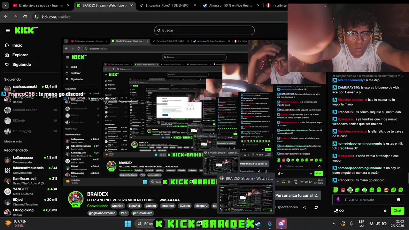Viewport: 409px width, 230px height.
Task: Click the user icon next to share
Action: click(316, 207)
